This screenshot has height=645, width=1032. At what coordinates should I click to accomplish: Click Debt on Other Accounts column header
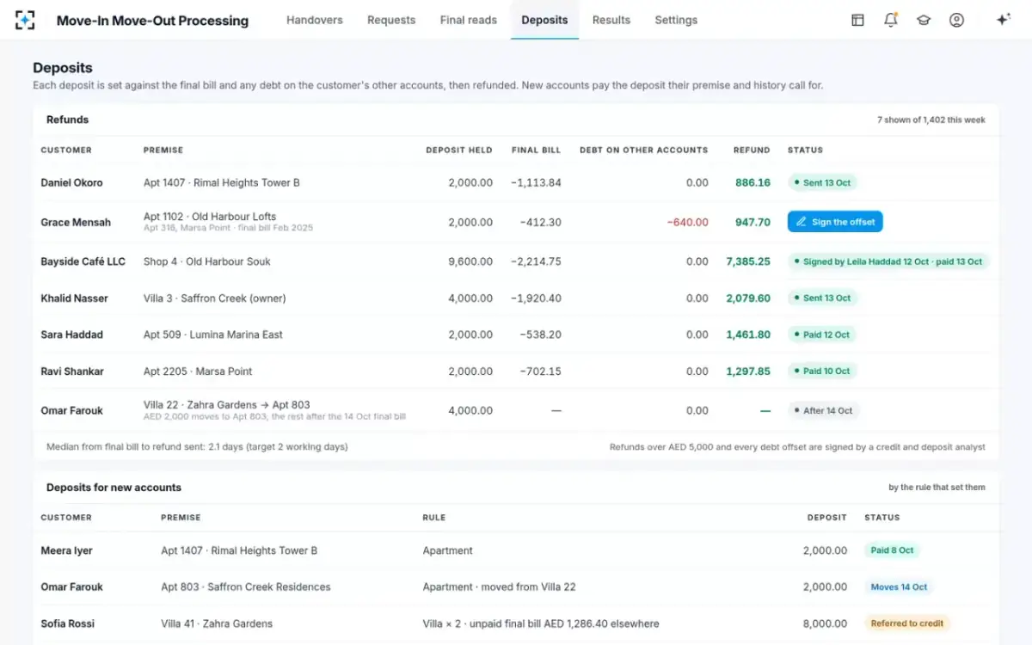(x=644, y=150)
